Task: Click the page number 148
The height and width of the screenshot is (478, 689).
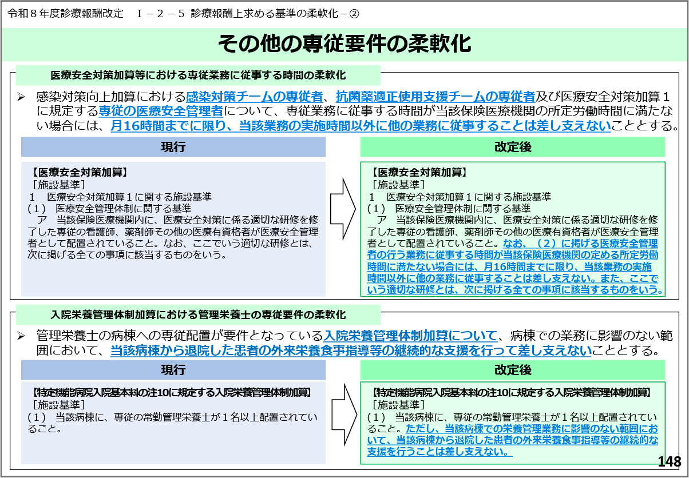Action: point(669,462)
